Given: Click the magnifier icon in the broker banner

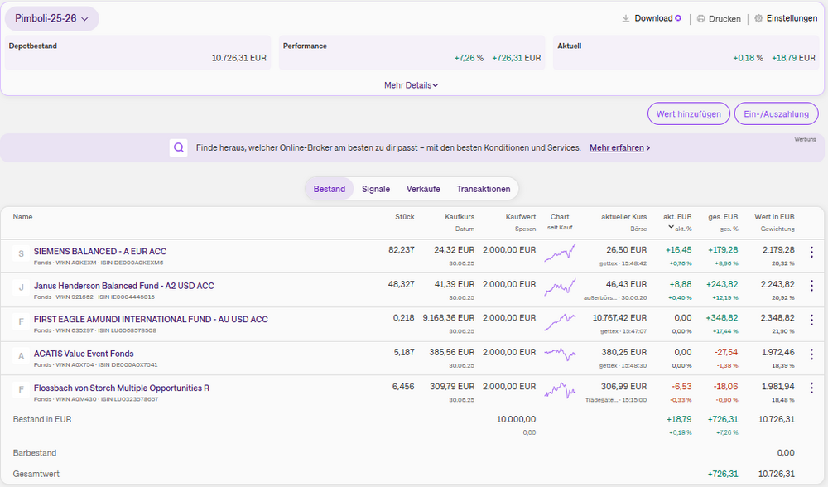Looking at the screenshot, I should (x=179, y=148).
